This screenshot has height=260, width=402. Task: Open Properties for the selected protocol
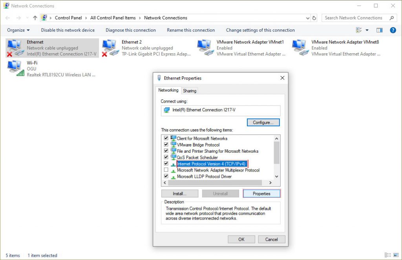click(x=261, y=193)
